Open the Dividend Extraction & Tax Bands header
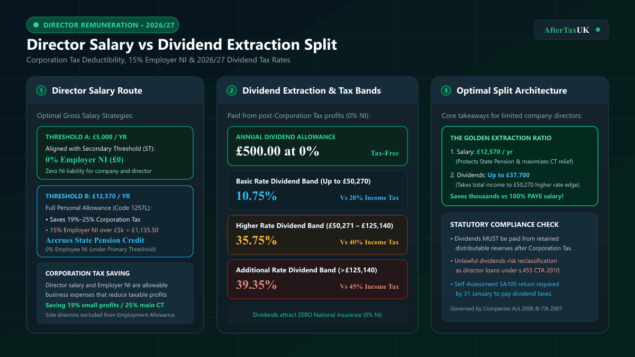The image size is (635, 357). 317,90
